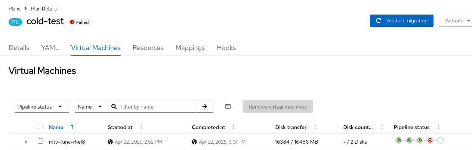This screenshot has width=472, height=150.
Task: Click the filter search arrow button
Action: (205, 107)
